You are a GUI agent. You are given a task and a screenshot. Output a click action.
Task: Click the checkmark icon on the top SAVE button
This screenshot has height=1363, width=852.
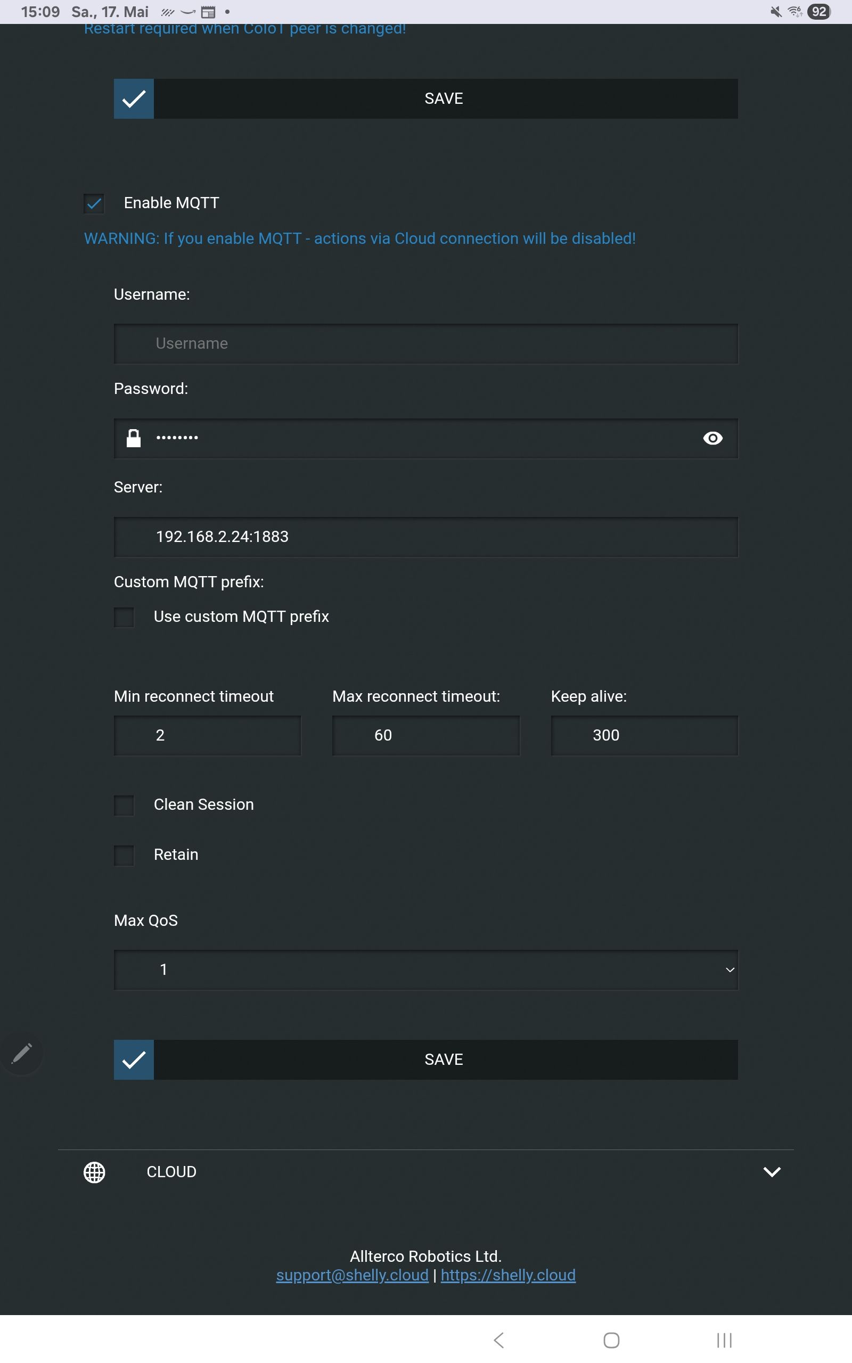coord(134,98)
